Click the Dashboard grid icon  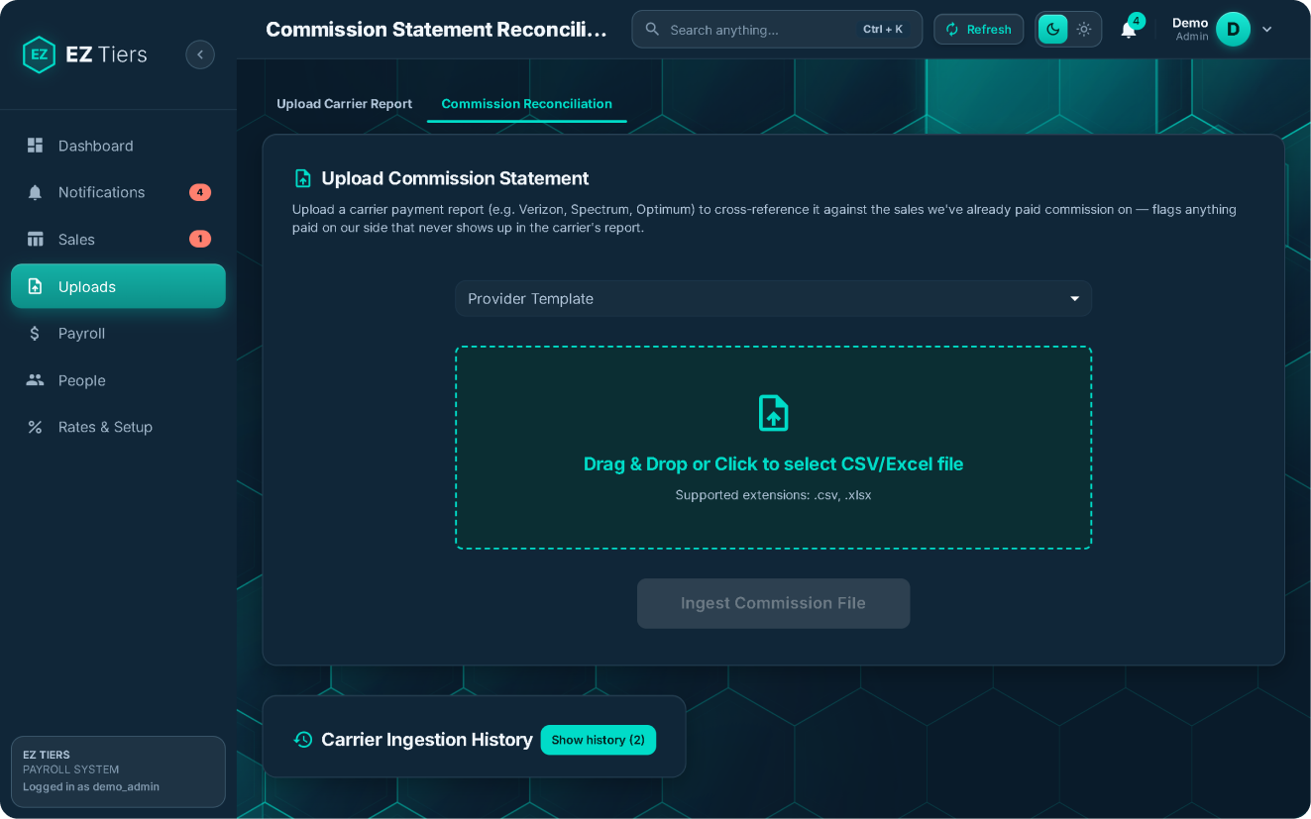coord(35,146)
